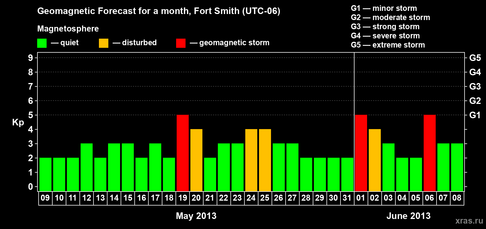Click the green quiet legend swatch
The image size is (486, 229).
tap(42, 43)
